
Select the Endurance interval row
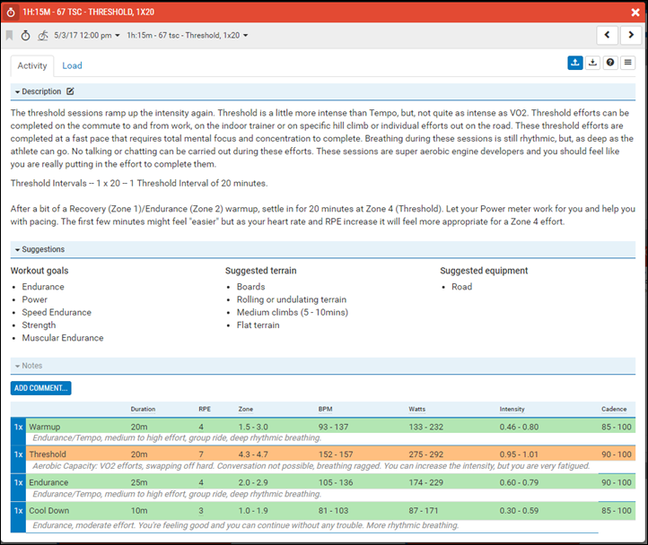click(330, 482)
